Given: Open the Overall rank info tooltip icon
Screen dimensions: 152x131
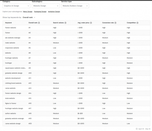Looking at the screenshot, I should tap(39, 23).
